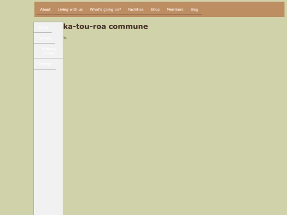287x215 pixels.
Task: Open the Resident portal sidebar link
Action: pyautogui.click(x=48, y=51)
